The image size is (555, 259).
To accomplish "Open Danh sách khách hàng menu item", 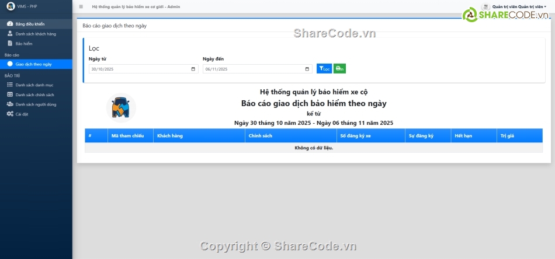I will click(x=36, y=34).
